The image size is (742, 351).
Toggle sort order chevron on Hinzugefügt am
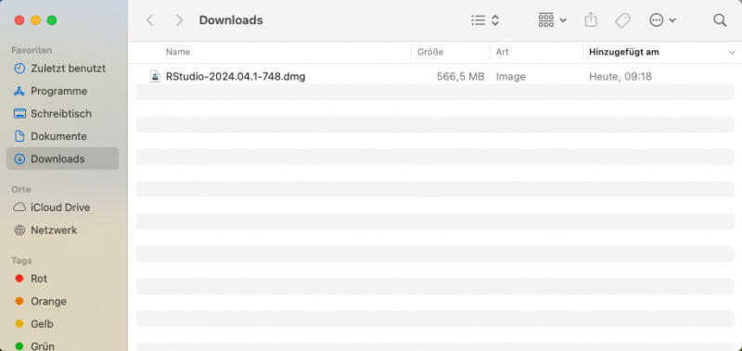(x=732, y=53)
